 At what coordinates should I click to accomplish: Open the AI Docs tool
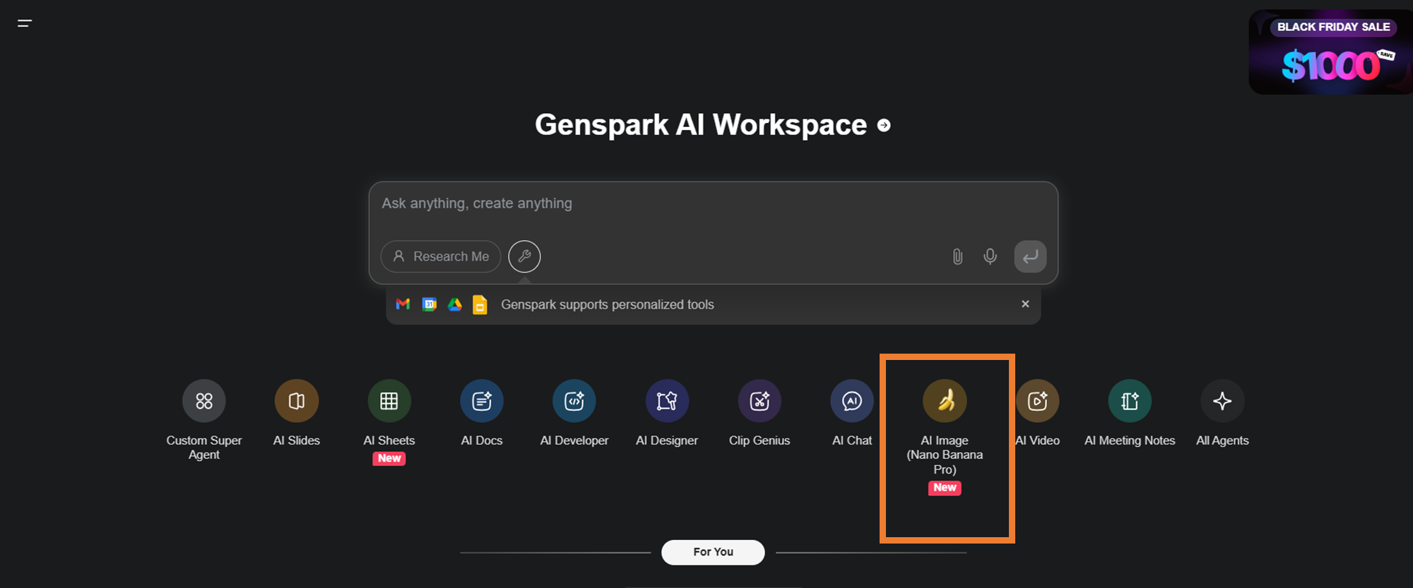tap(482, 401)
